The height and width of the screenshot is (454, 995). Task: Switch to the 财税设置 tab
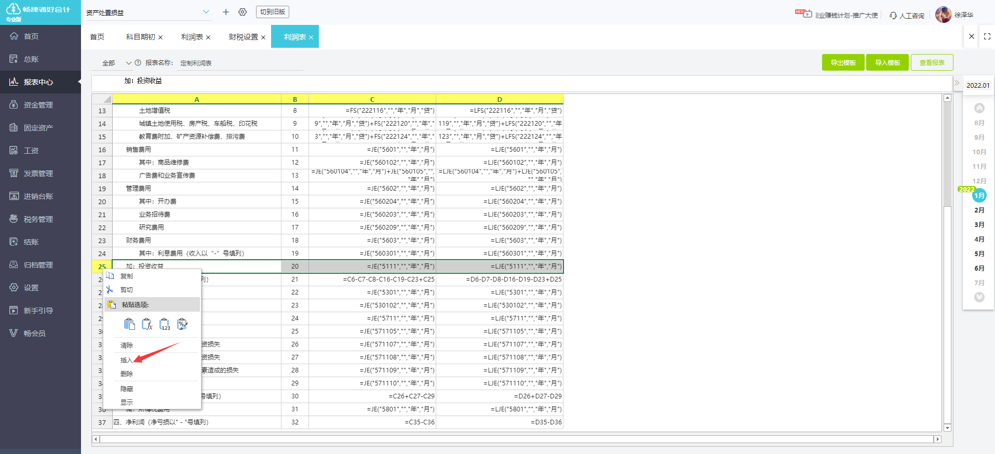243,37
